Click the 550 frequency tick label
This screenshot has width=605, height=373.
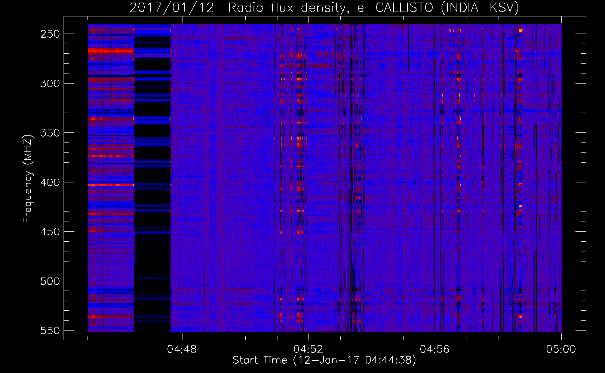(x=50, y=331)
